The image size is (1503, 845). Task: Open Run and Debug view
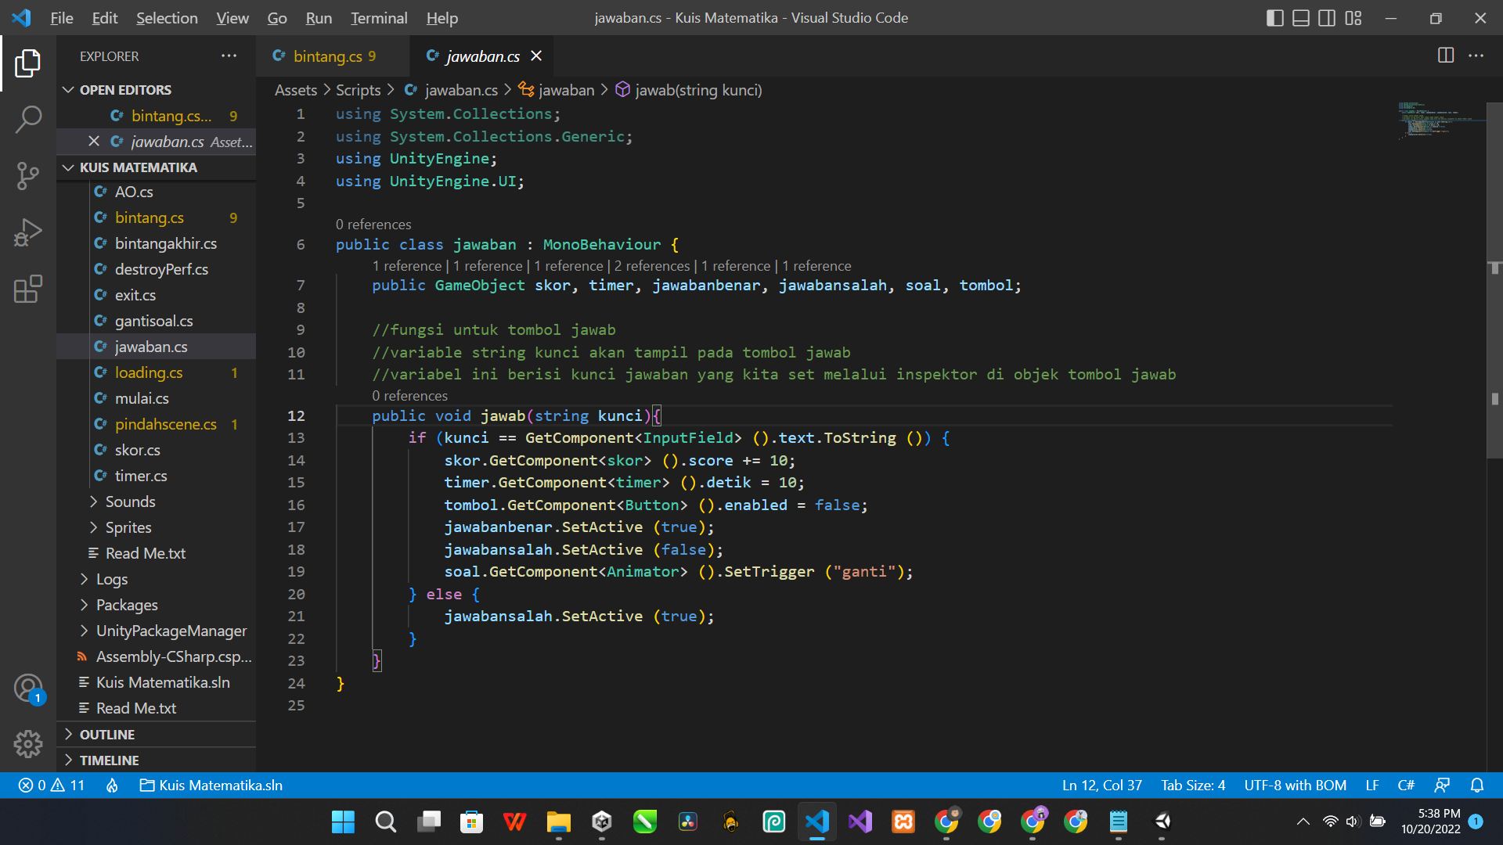28,233
